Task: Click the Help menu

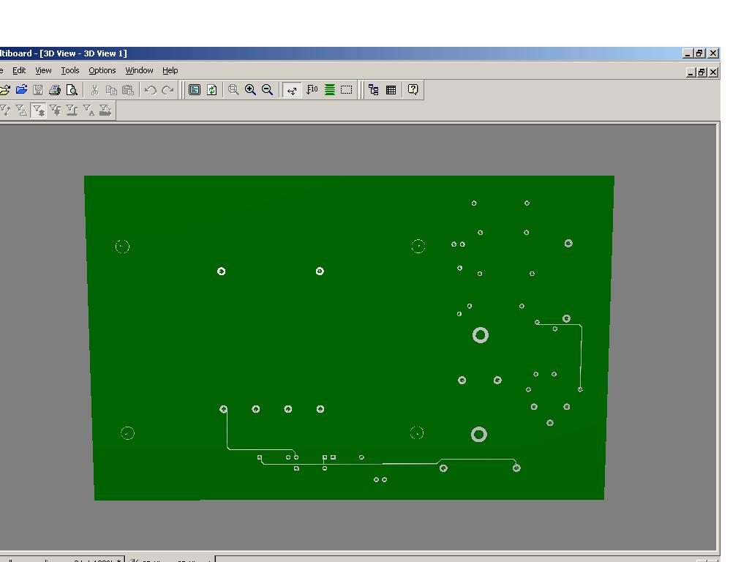Action: pos(170,70)
